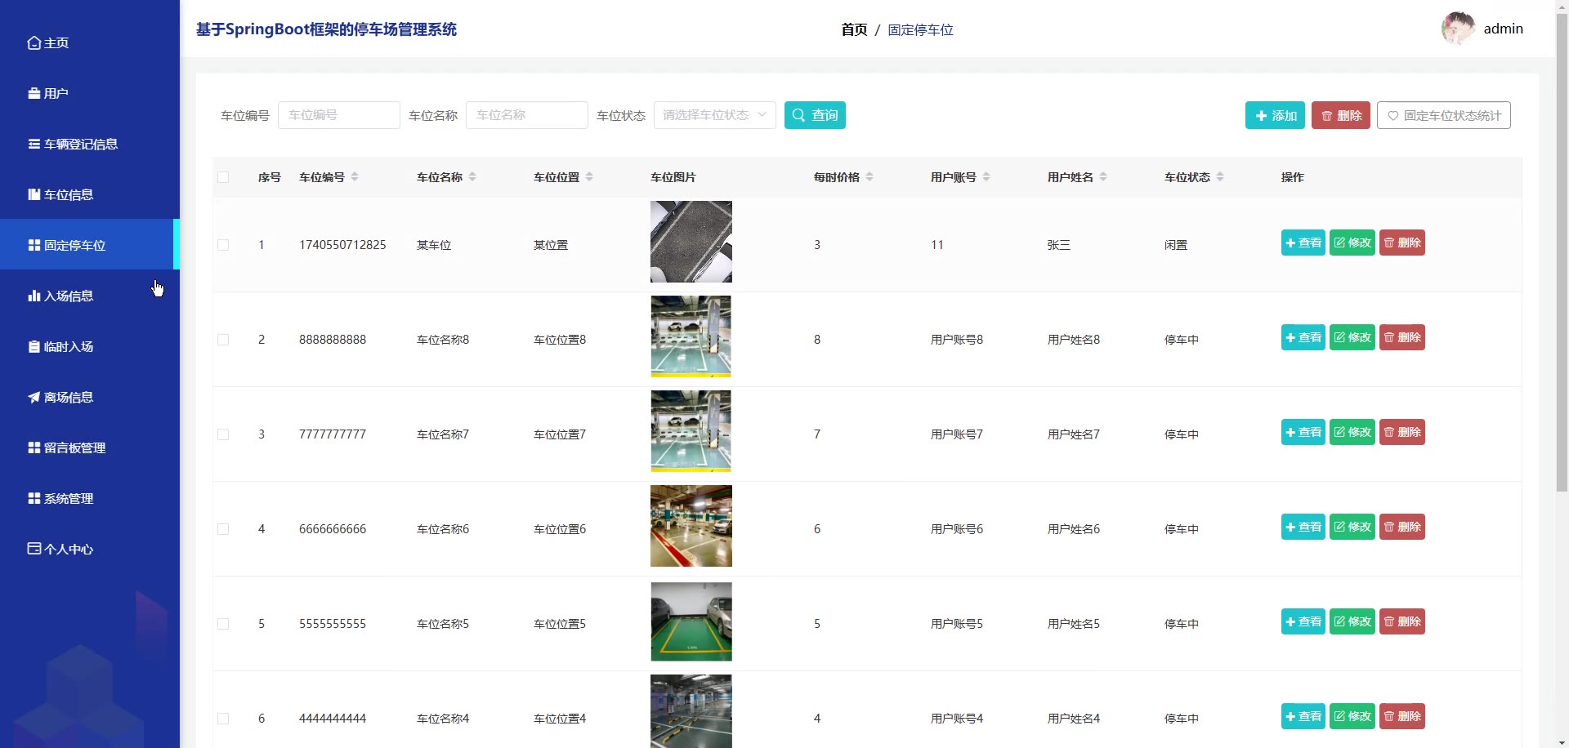Click the admin avatar picture
Screen dimensions: 1569x748
(1458, 29)
